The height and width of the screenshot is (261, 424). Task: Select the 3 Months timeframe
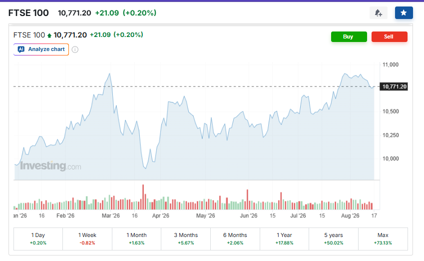(x=186, y=239)
